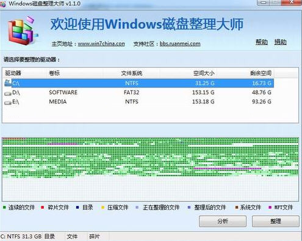Select the E:\ MEDIA drive row
This screenshot has width=302, height=241.
(138, 102)
